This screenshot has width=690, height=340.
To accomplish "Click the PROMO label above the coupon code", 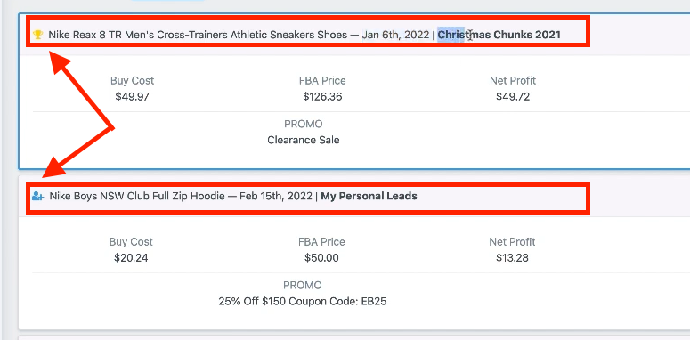I will point(303,286).
